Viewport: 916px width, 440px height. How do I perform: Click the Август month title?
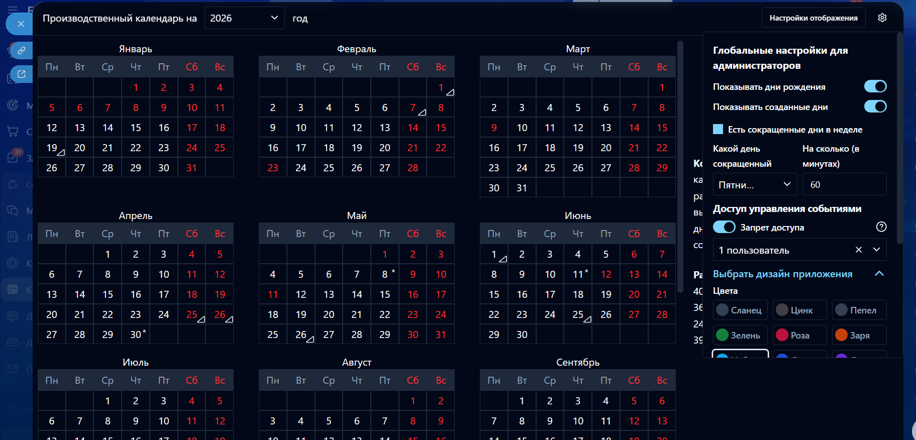click(x=357, y=362)
